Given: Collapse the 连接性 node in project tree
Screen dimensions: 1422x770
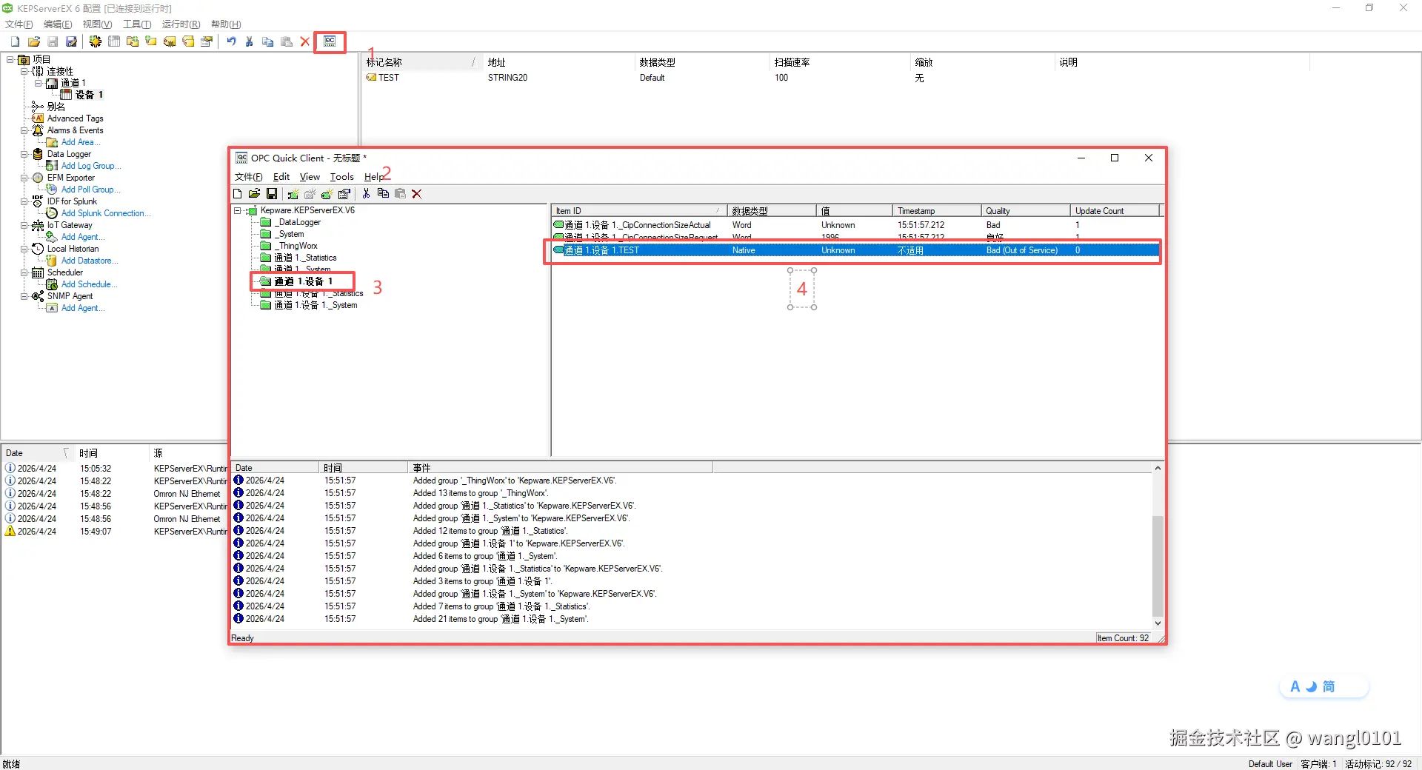Looking at the screenshot, I should 24,71.
